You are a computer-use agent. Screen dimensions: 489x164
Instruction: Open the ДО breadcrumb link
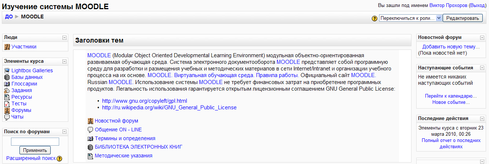pos(9,17)
